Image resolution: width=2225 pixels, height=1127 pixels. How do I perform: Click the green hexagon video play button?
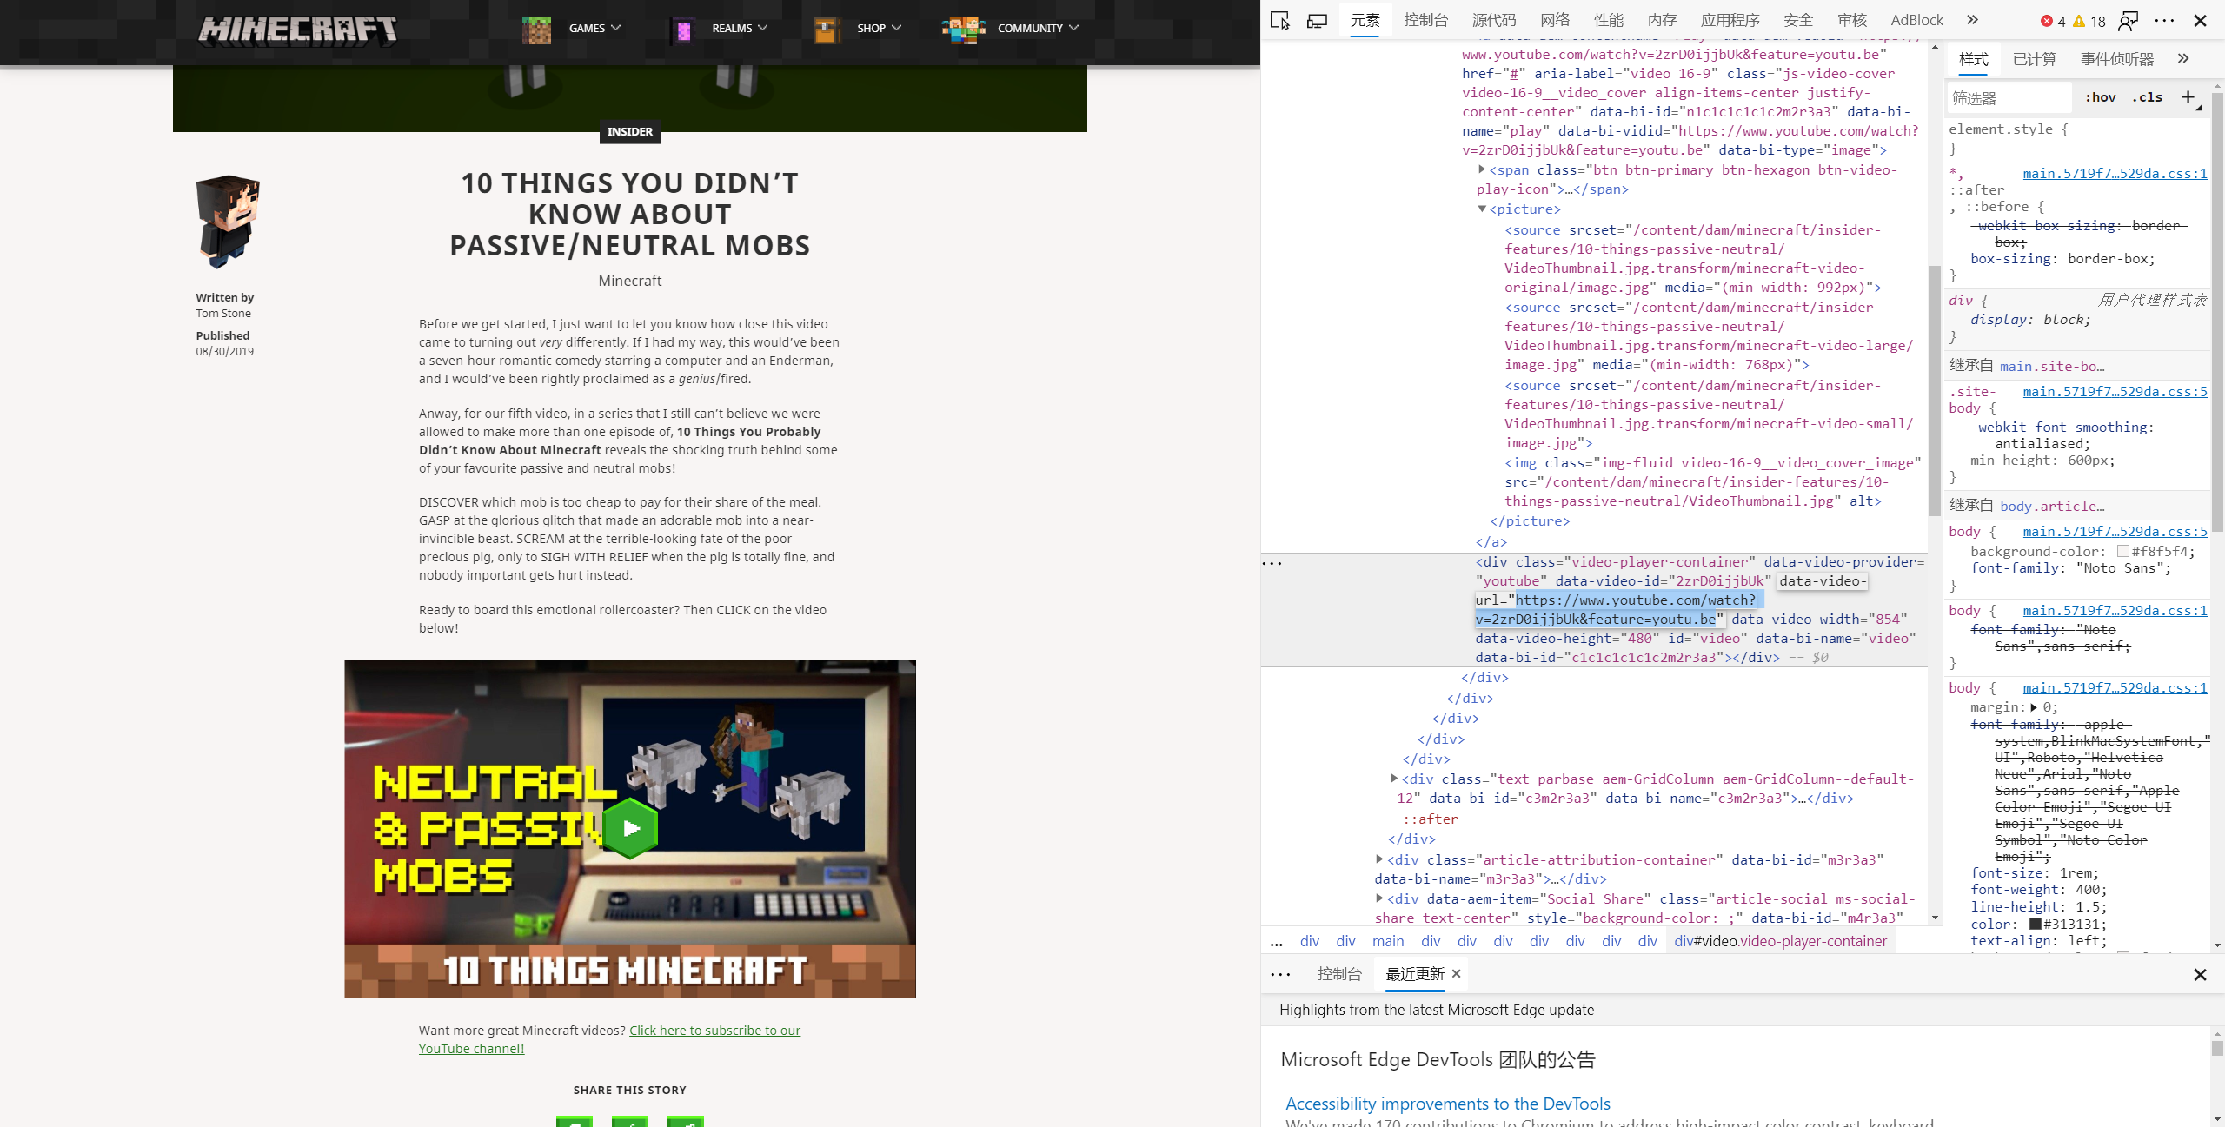pos(631,828)
